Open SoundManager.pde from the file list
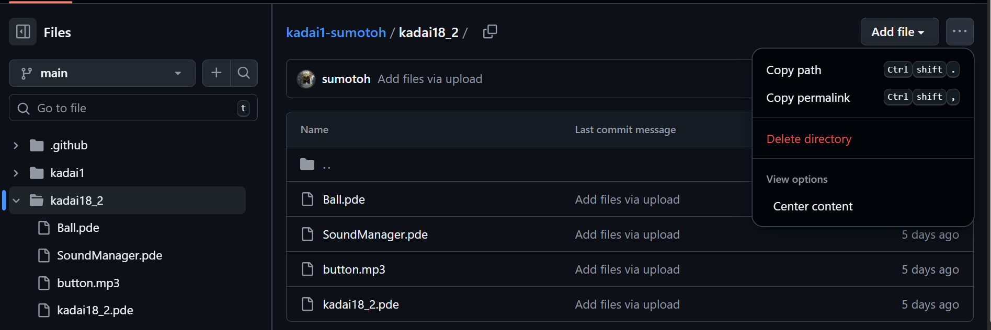991x330 pixels. pos(375,234)
